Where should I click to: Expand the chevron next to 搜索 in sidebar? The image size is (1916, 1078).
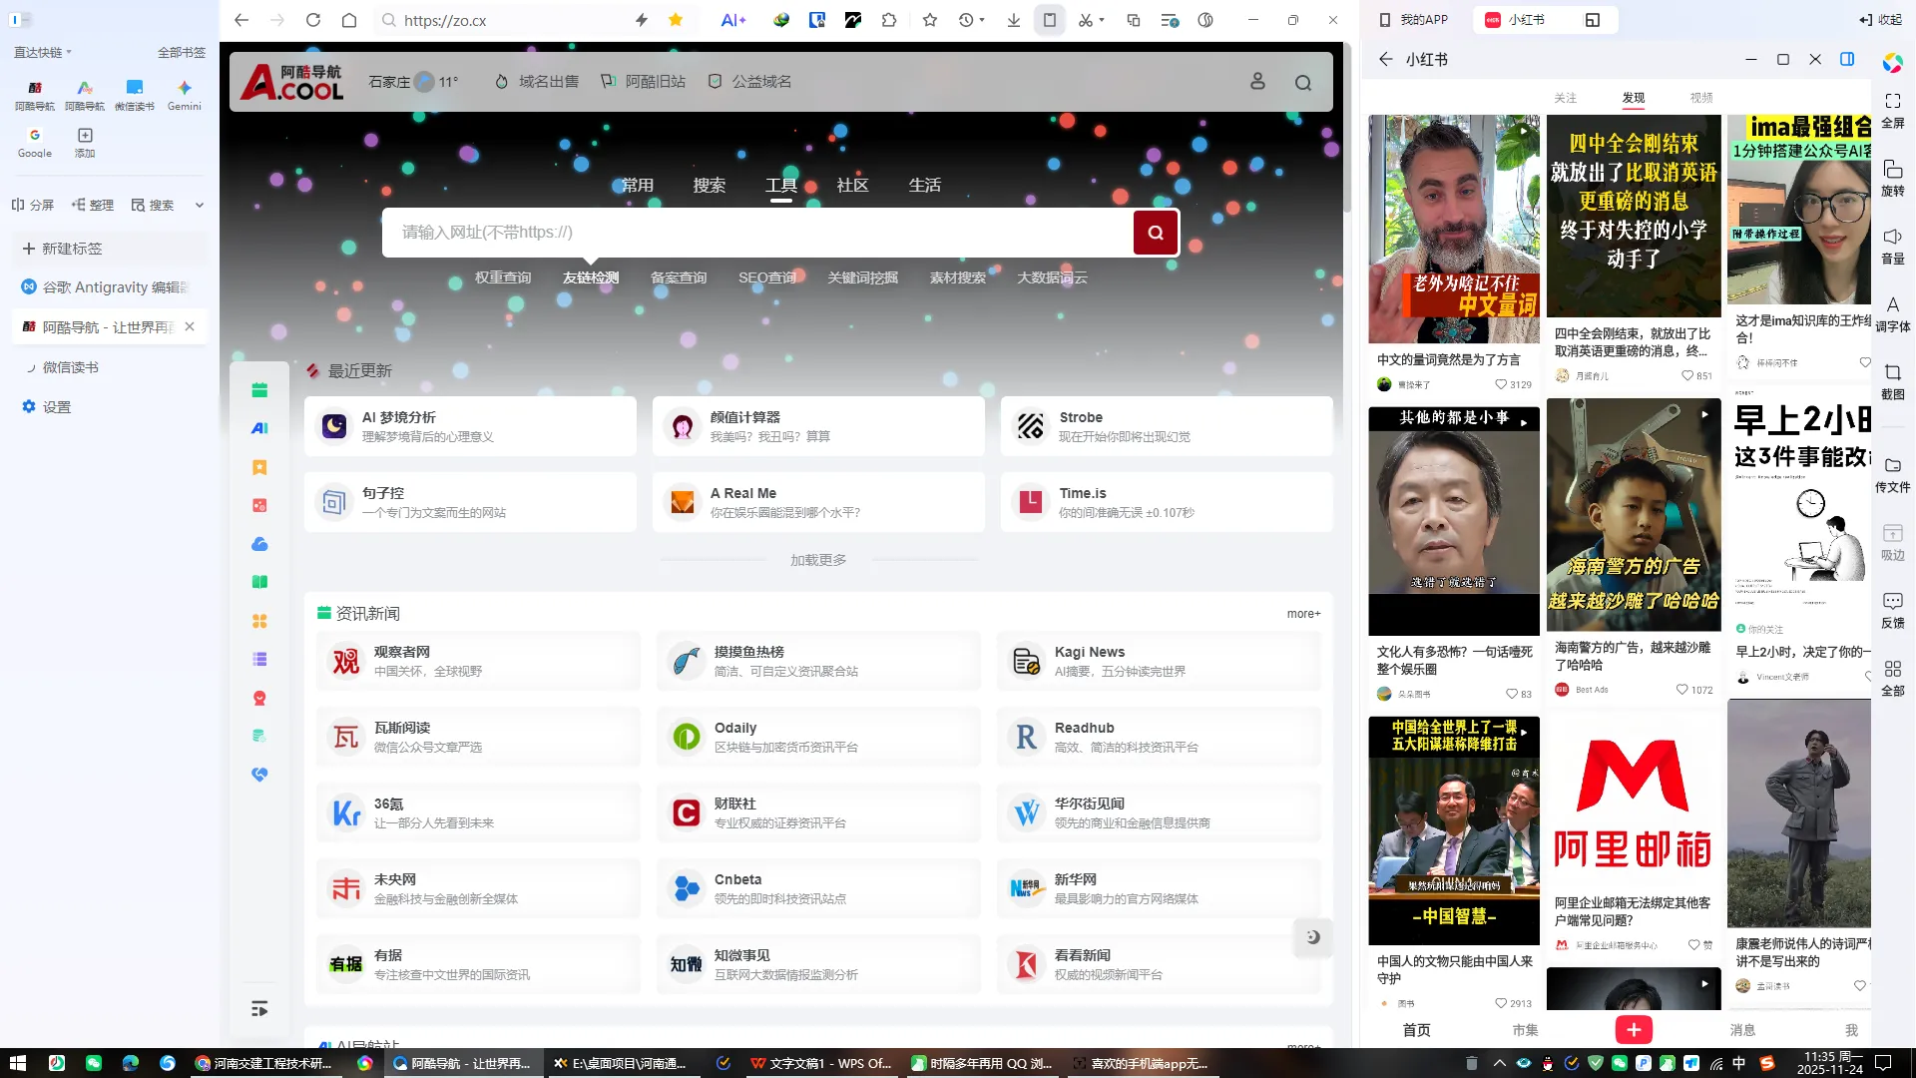click(x=199, y=205)
